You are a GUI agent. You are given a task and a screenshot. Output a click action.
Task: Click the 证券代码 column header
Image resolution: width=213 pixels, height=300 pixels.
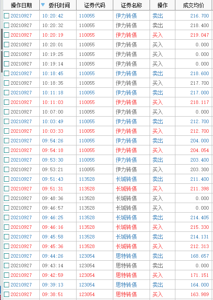94,5
